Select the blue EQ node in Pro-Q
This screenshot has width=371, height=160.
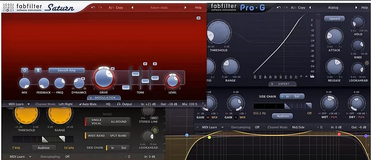tap(187, 135)
